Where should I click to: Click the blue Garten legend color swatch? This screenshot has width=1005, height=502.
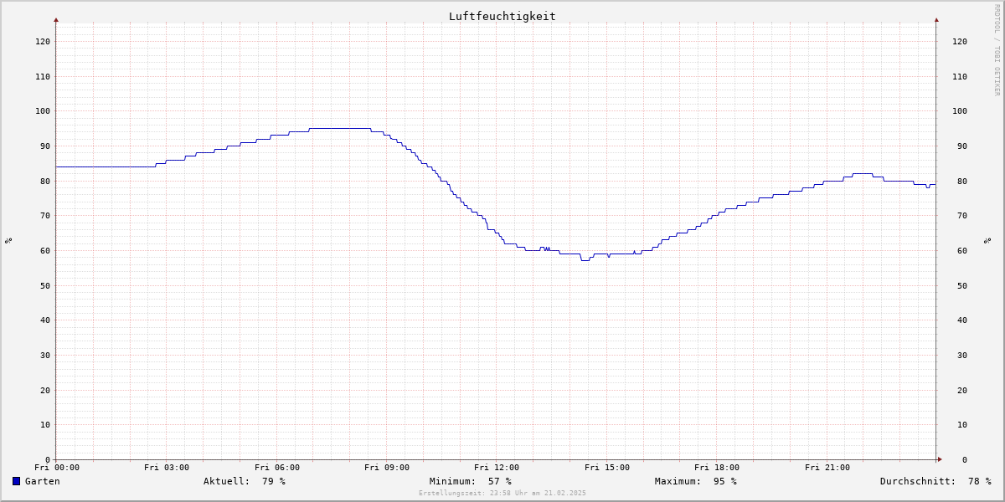tap(16, 481)
